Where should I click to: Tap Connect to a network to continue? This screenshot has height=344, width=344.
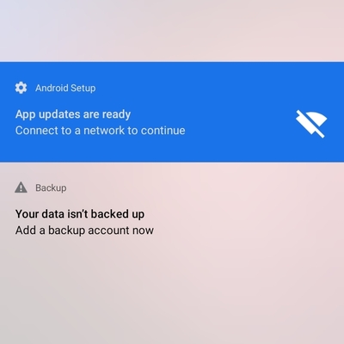(x=101, y=131)
